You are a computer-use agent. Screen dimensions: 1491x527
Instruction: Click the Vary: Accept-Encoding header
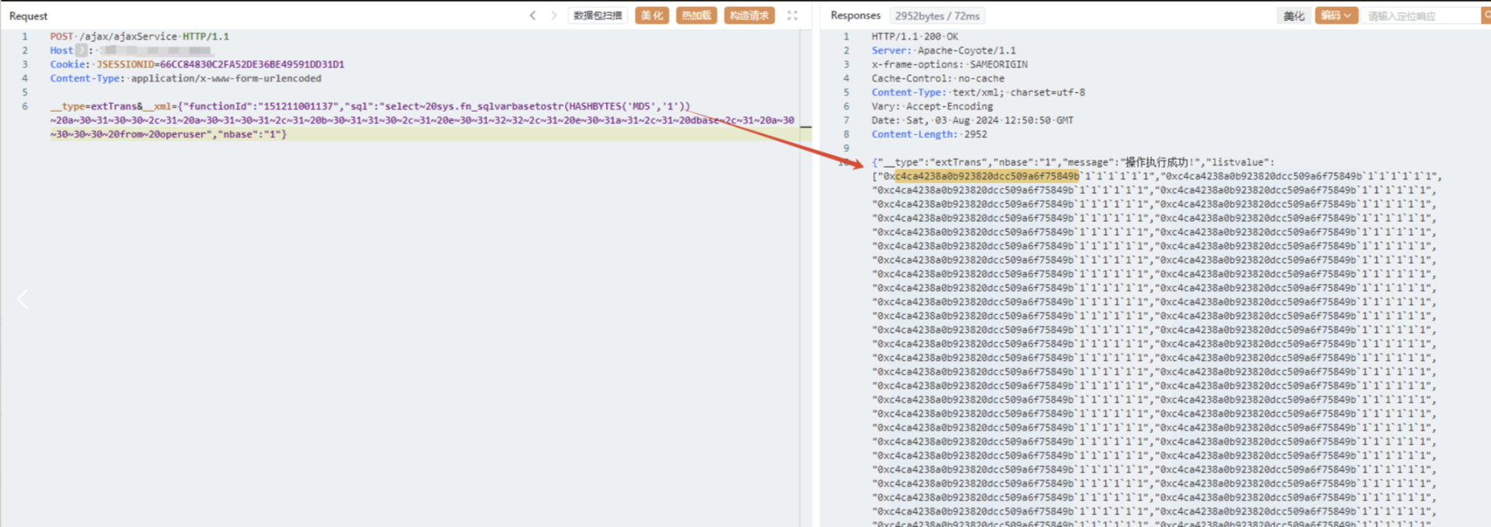coord(932,106)
